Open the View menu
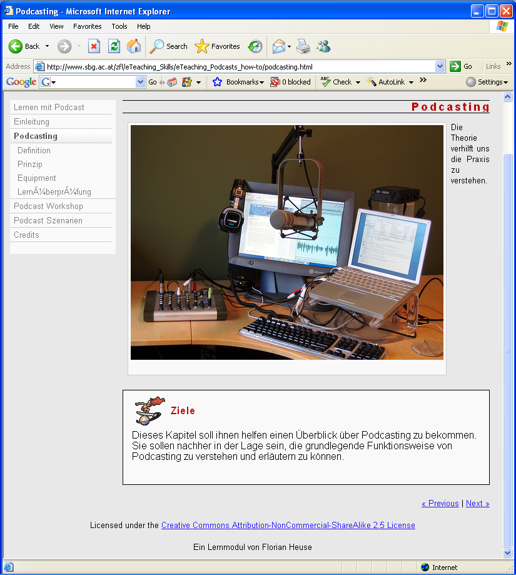Image resolution: width=516 pixels, height=575 pixels. pos(56,26)
